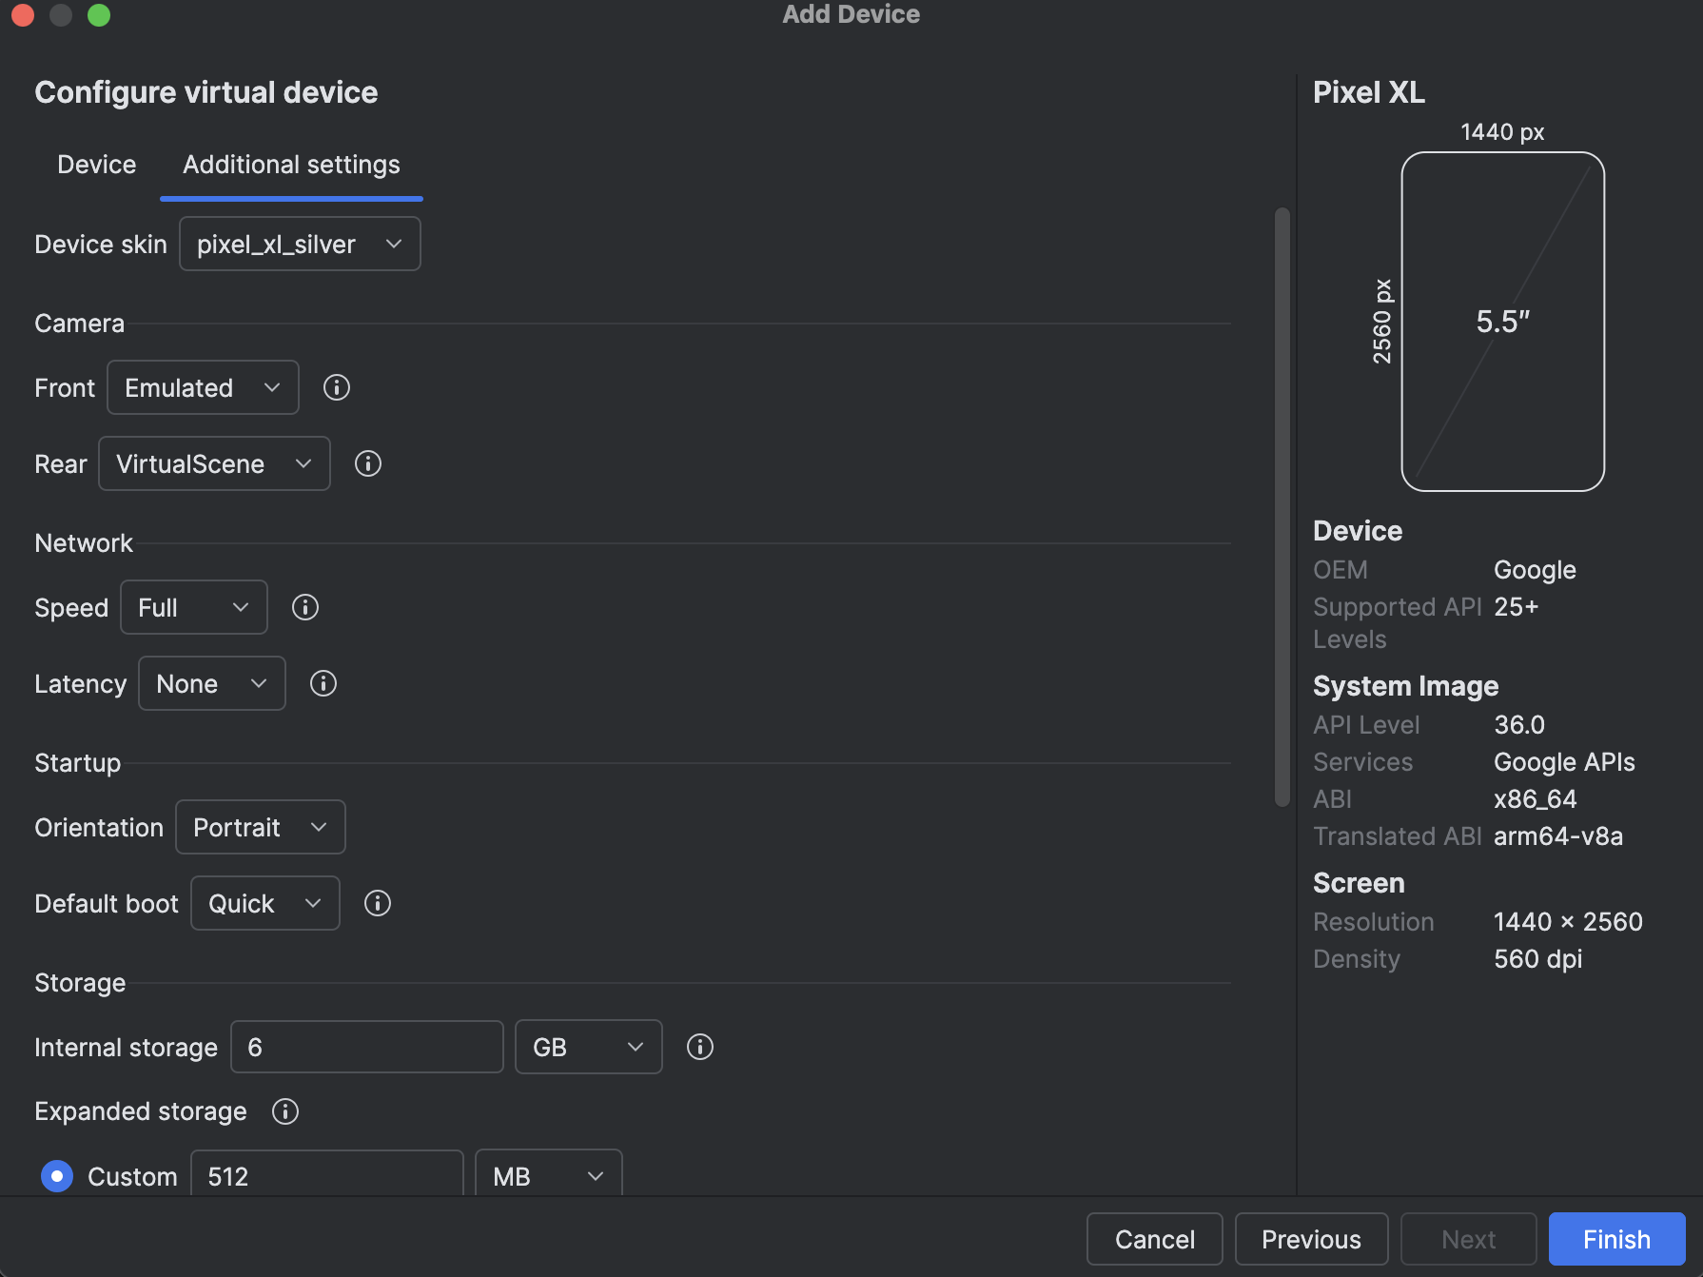Show info for network Speed setting
This screenshot has height=1277, width=1703.
pyautogui.click(x=305, y=607)
